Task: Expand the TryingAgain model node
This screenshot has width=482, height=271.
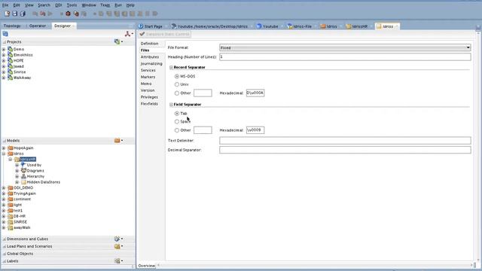Action: coord(4,193)
